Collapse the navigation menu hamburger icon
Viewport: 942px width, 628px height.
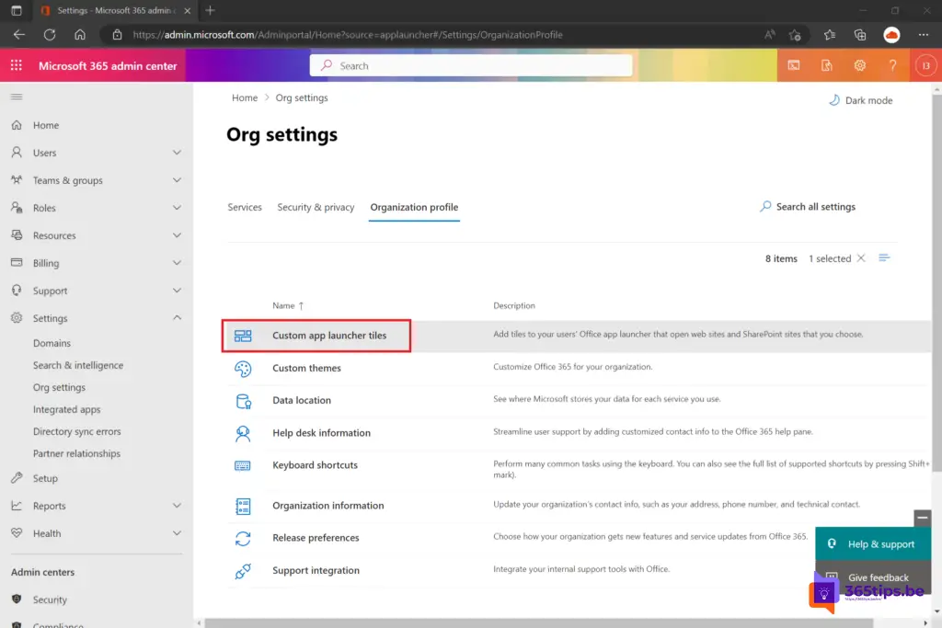point(17,97)
